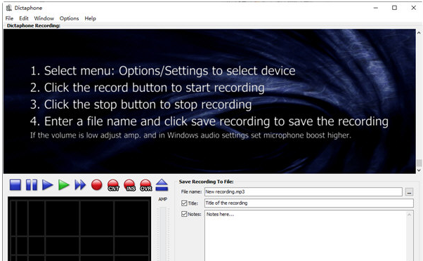Open the Options menu
The width and height of the screenshot is (423, 261).
(69, 18)
